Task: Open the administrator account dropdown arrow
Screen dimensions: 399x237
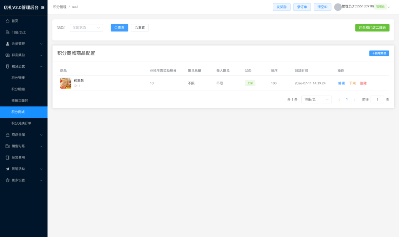Action: 388,7
